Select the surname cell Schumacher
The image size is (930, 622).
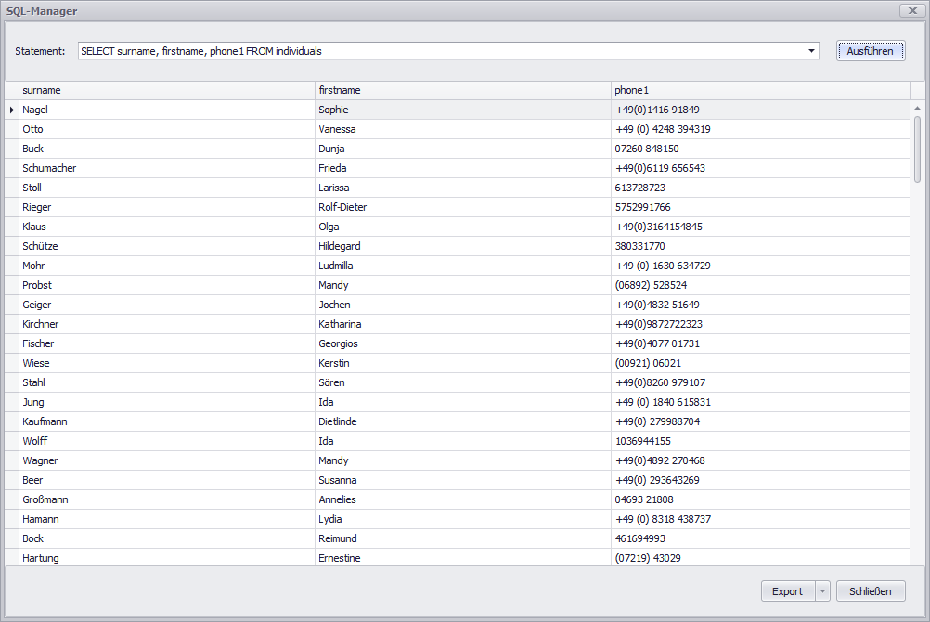pyautogui.click(x=49, y=168)
